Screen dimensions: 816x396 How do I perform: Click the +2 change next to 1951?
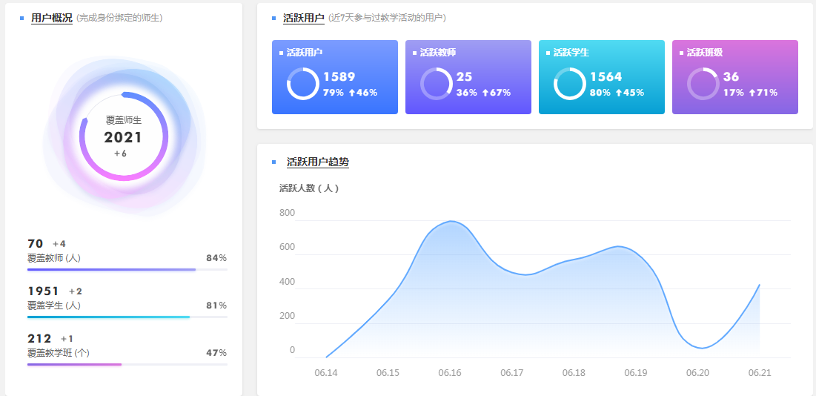tap(76, 291)
